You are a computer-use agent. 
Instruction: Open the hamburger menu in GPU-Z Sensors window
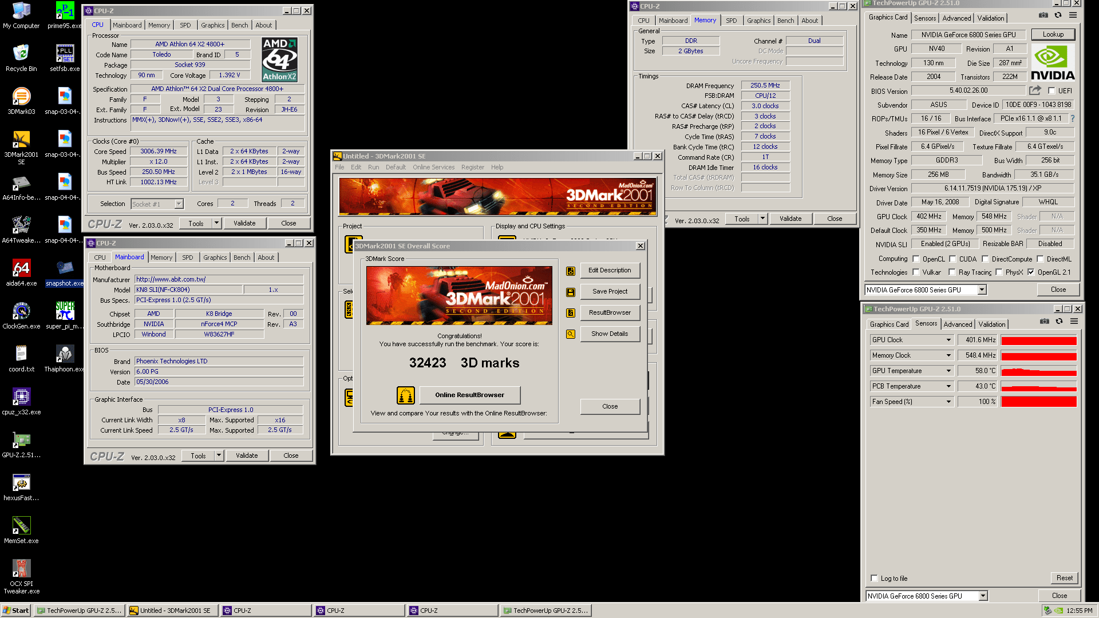pos(1074,322)
